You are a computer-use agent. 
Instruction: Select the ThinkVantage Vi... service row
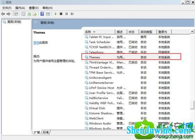[128, 62]
